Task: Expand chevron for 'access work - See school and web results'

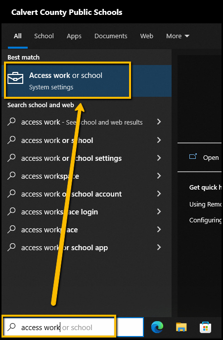Action: click(x=159, y=122)
